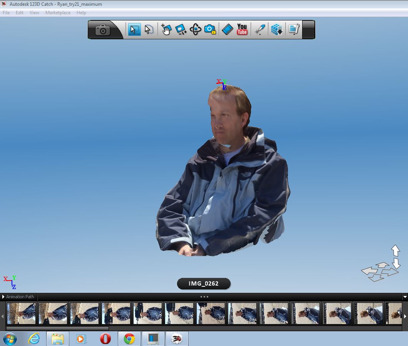Open the reference point pen tool dropdown
Image resolution: width=408 pixels, height=346 pixels.
click(260, 29)
